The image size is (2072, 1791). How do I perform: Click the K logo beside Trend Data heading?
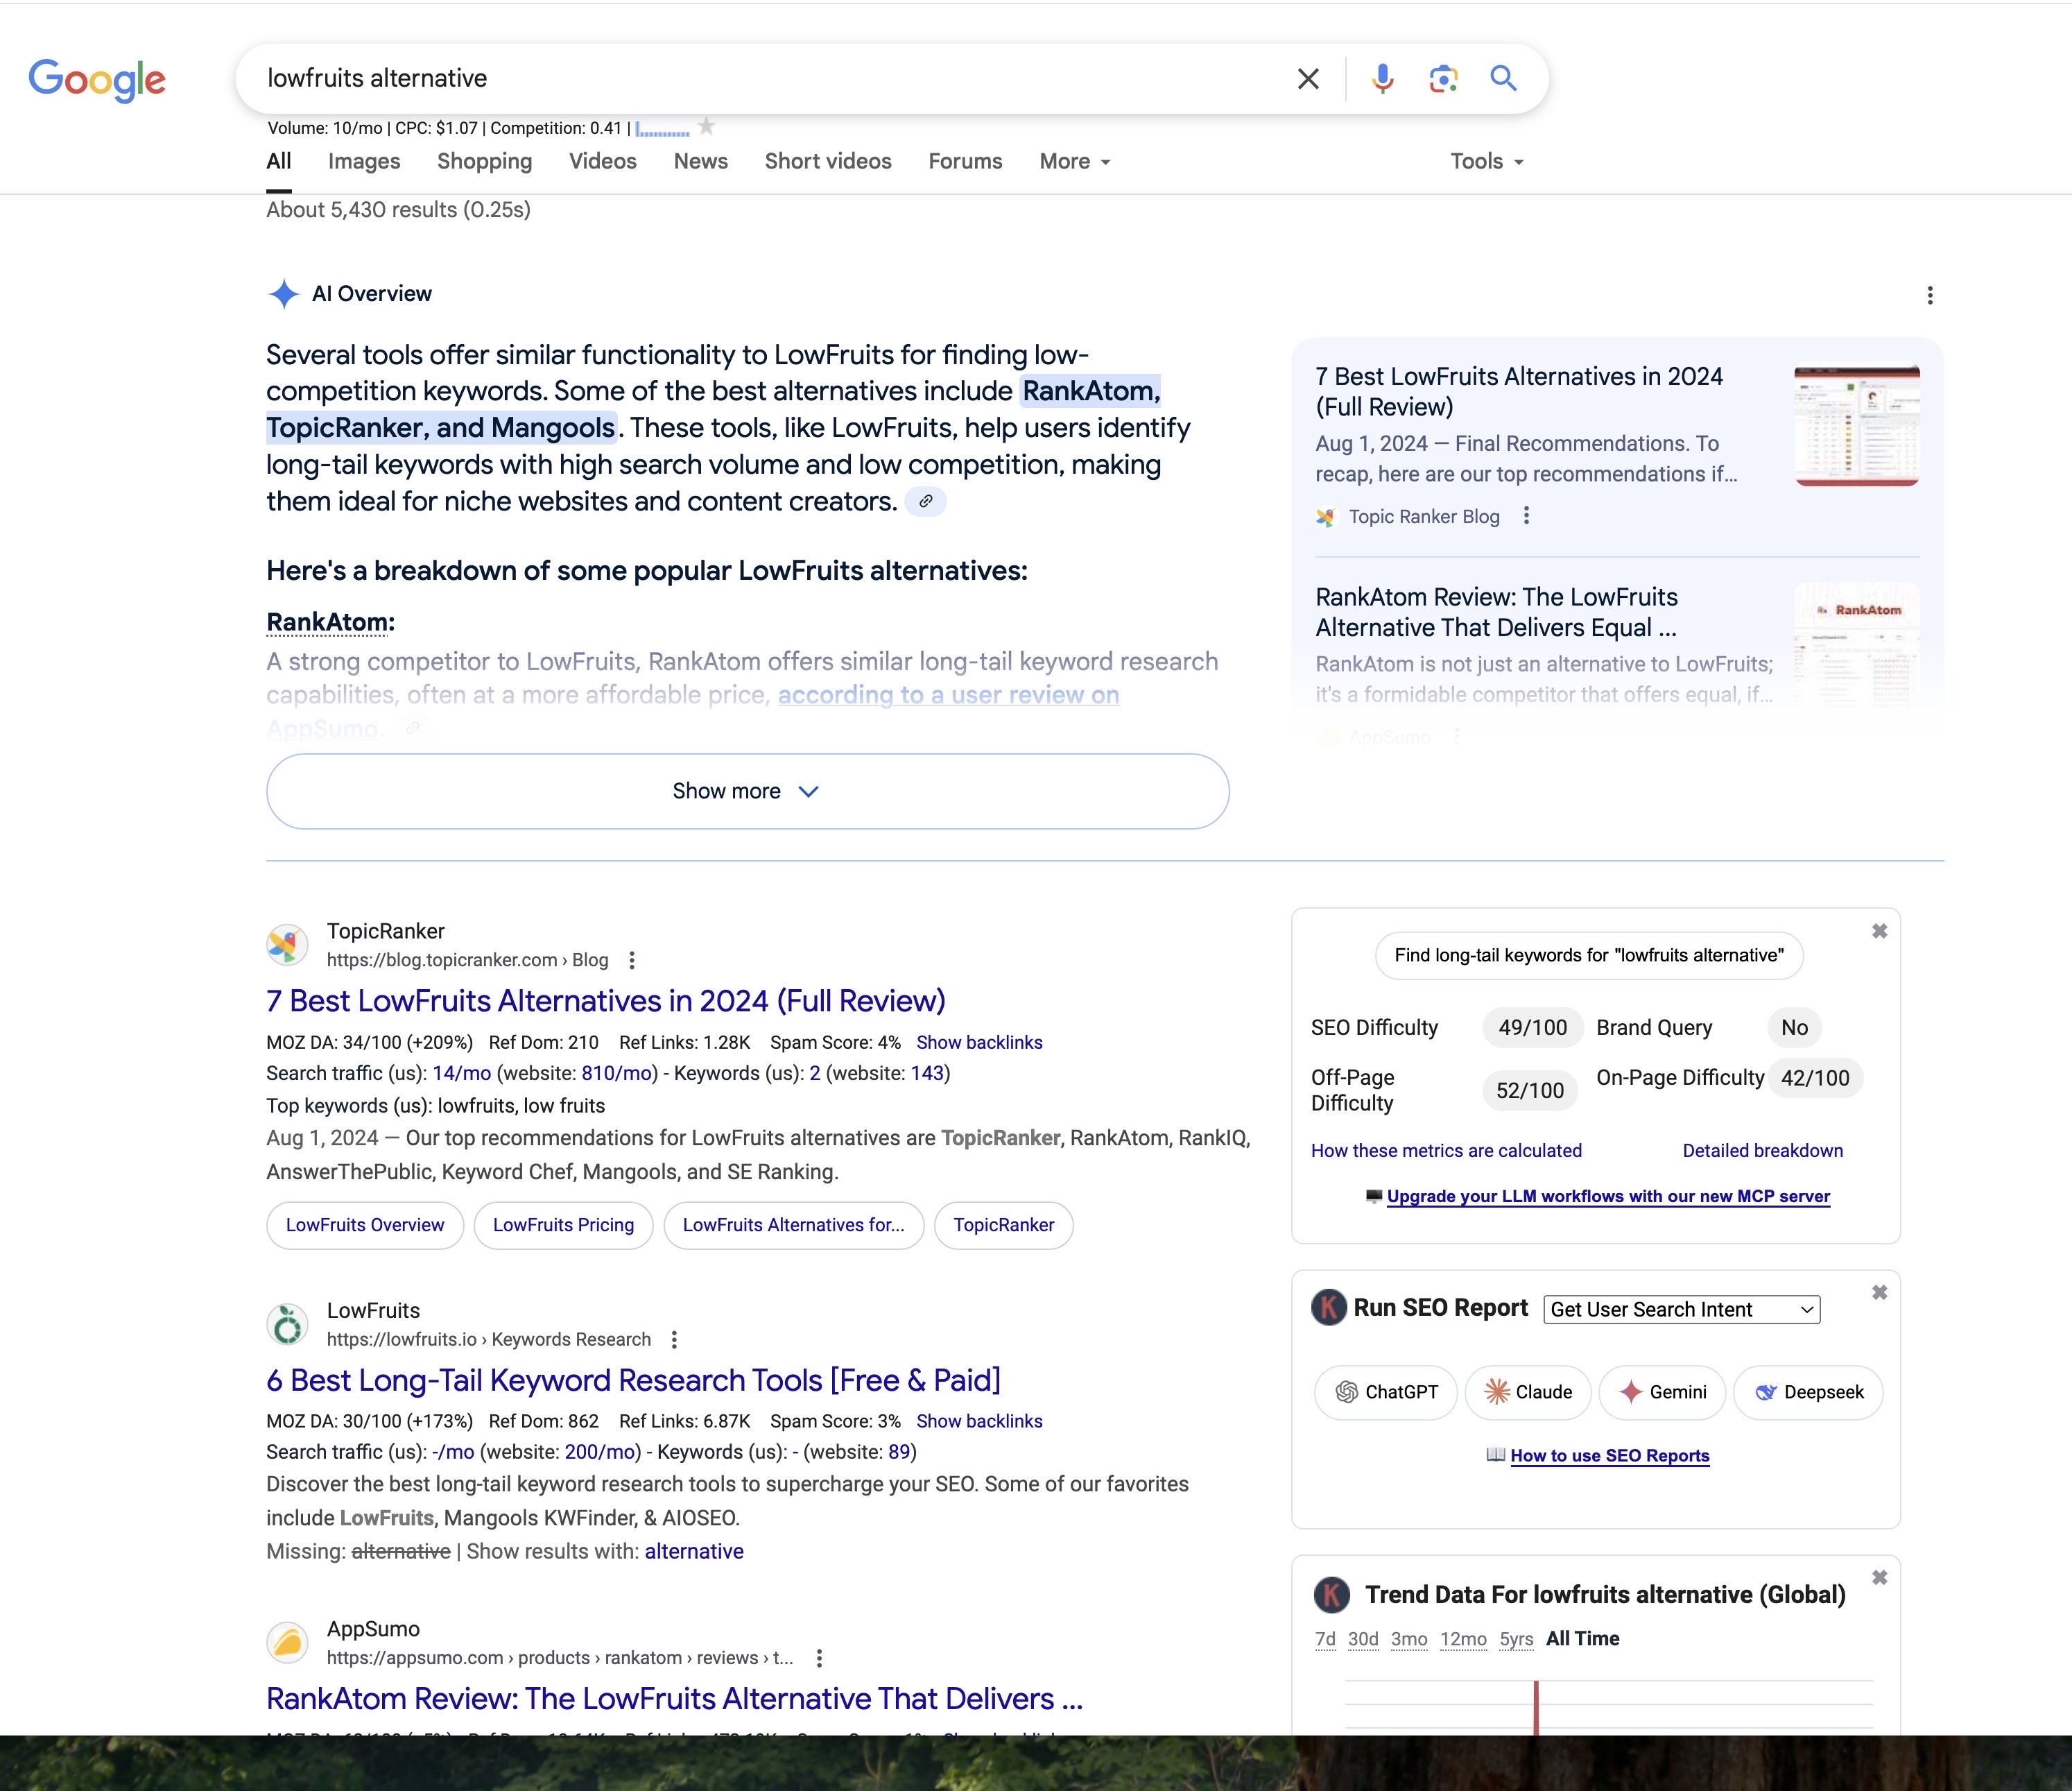pyautogui.click(x=1332, y=1595)
